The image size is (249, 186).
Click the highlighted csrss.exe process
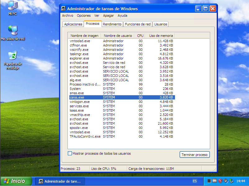click(x=122, y=97)
